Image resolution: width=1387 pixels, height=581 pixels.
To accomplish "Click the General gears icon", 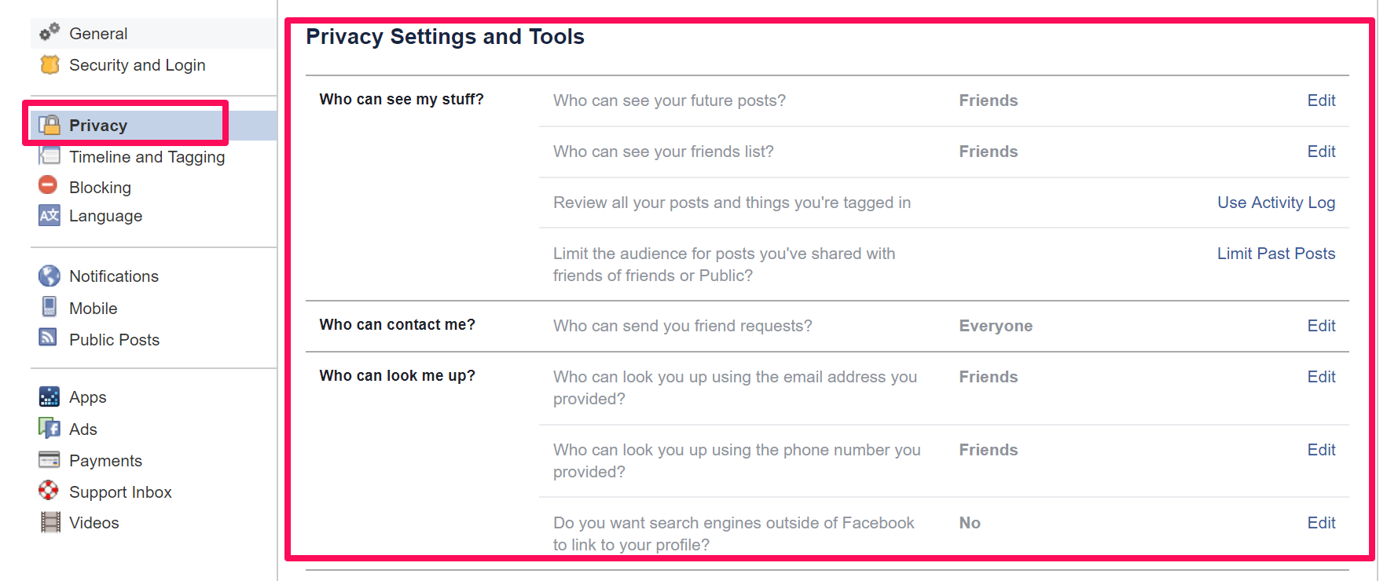I will point(50,32).
